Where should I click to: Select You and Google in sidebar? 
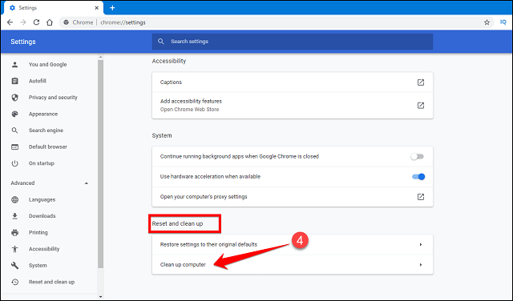coord(48,64)
